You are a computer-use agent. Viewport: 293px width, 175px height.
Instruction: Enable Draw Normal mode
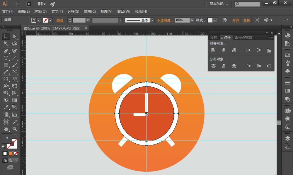[5, 161]
